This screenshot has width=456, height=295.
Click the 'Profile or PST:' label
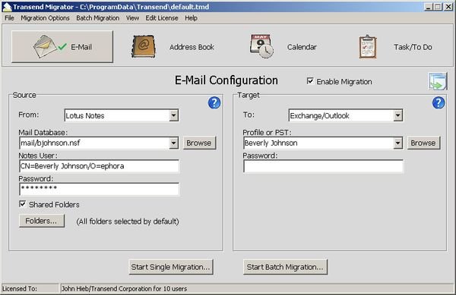pyautogui.click(x=267, y=133)
